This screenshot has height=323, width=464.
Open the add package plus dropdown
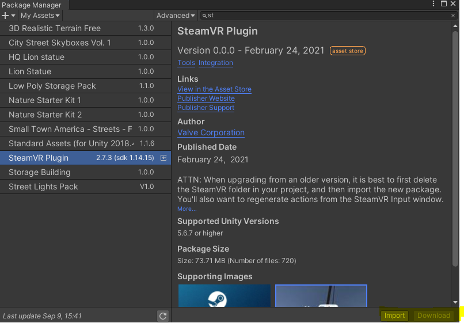click(x=8, y=16)
